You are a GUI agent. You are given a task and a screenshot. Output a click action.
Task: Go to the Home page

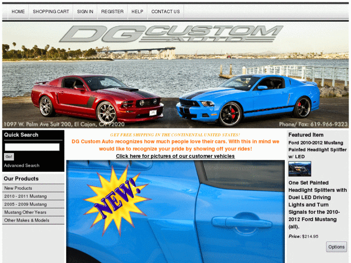(18, 12)
